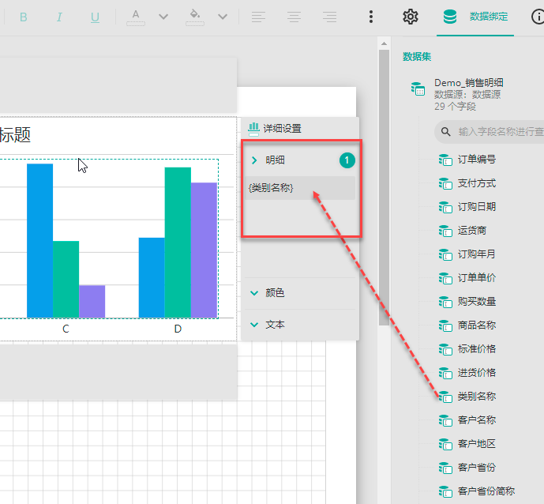Switch to the 数据绑定 tab
This screenshot has height=504, width=544.
pyautogui.click(x=475, y=17)
